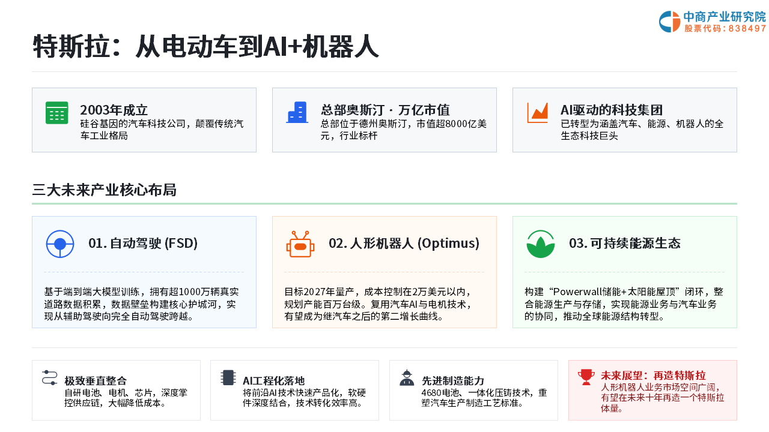Open the 02. 人形机器人 (Optimus) card heading
Screen dimensions: 769x432
(x=404, y=243)
